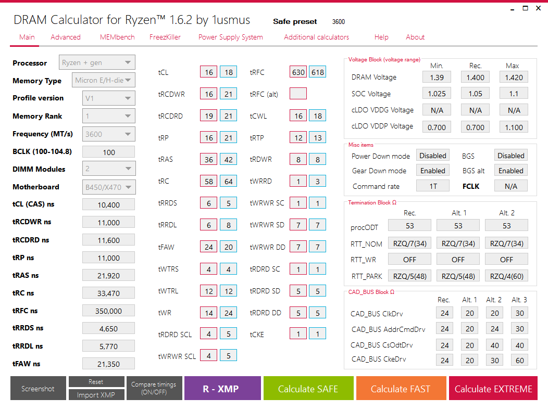Click the tRAS ns field

tap(109, 276)
